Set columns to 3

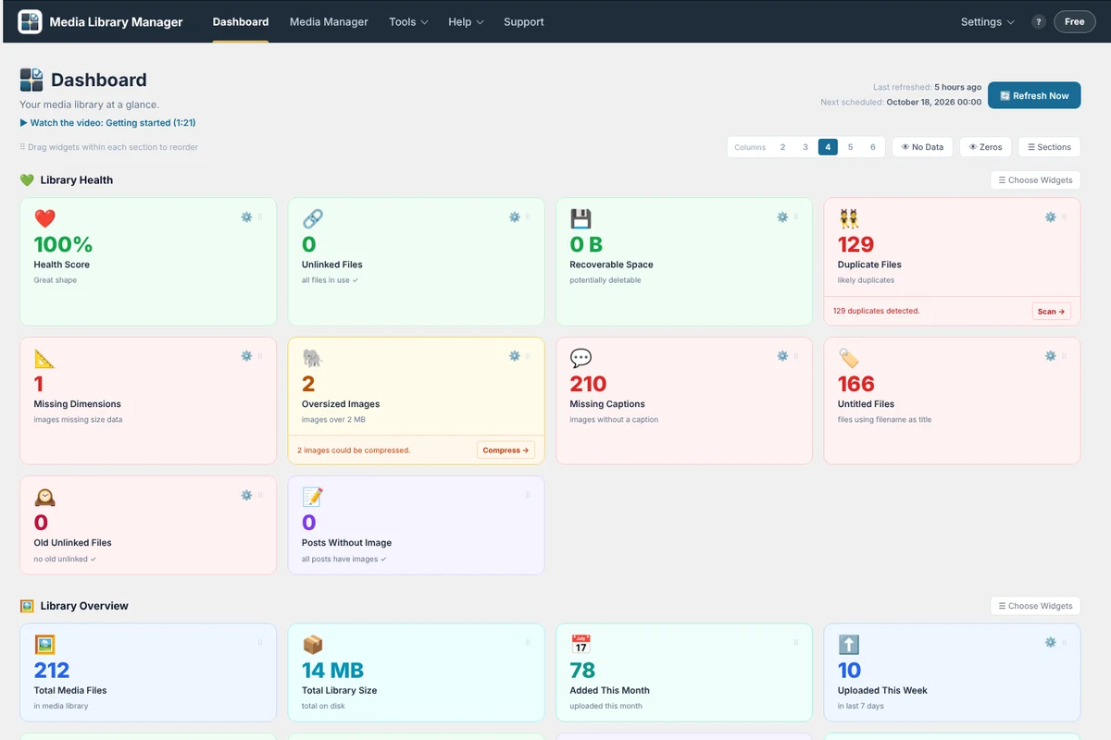click(x=805, y=147)
